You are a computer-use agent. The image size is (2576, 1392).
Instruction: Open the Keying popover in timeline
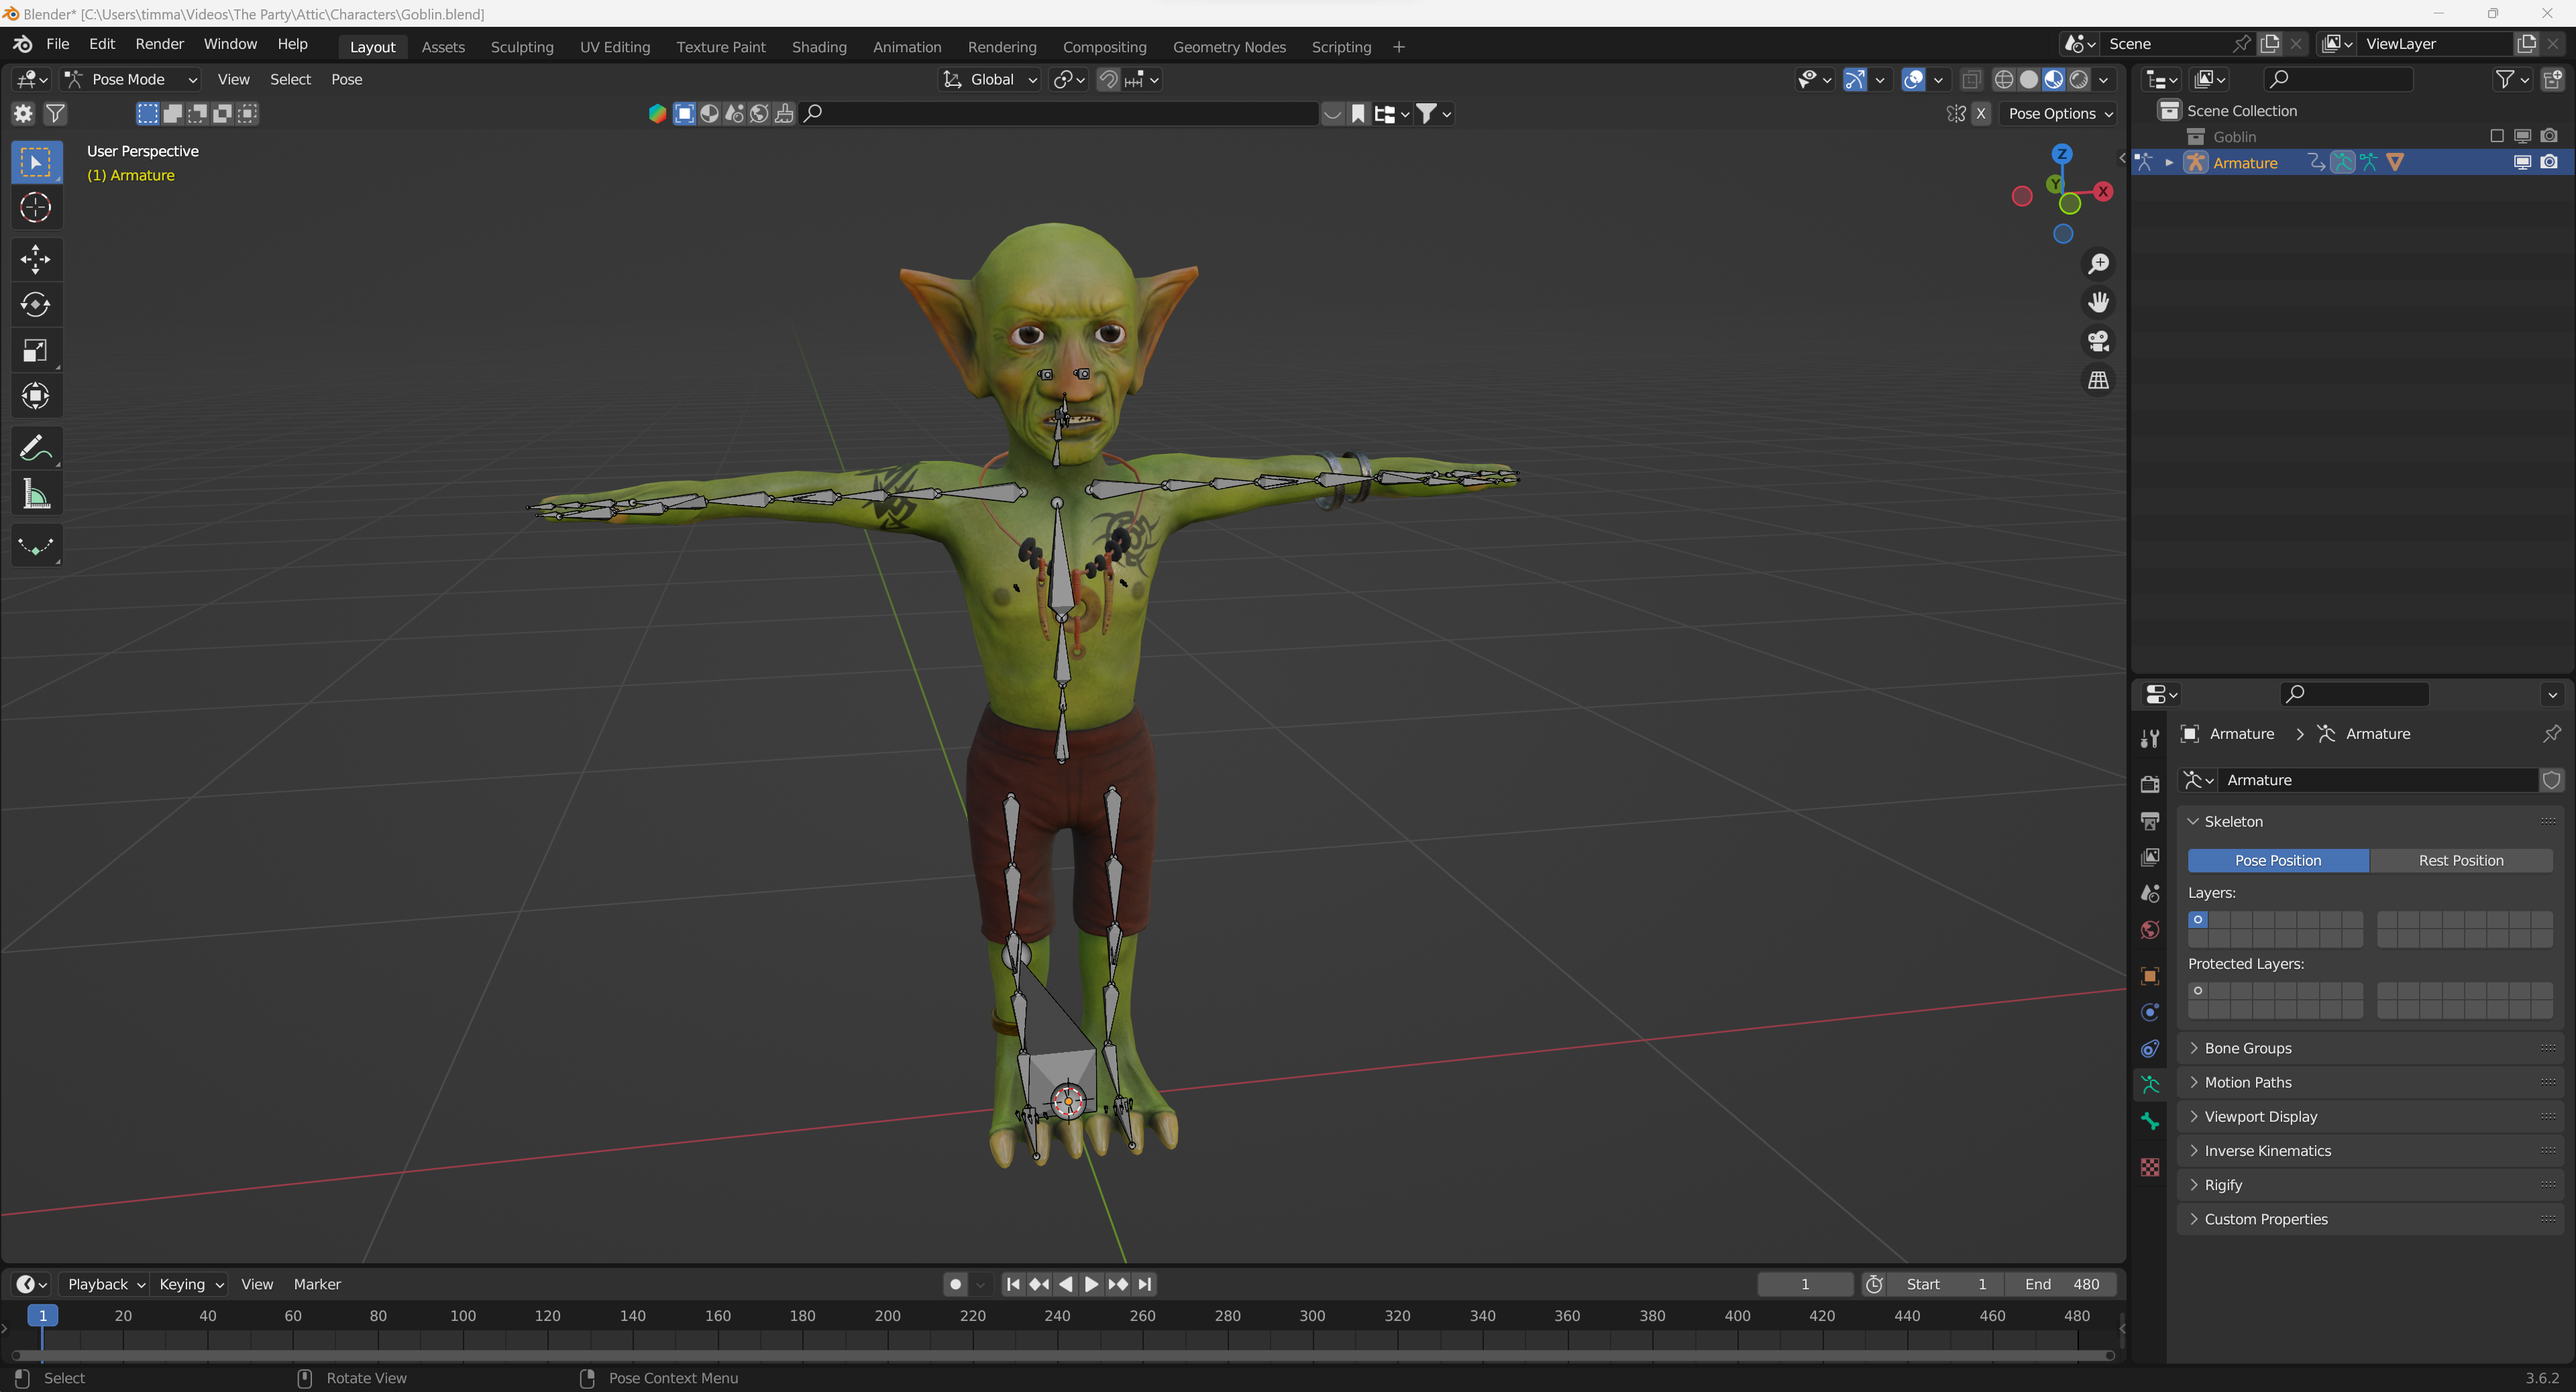(x=190, y=1284)
